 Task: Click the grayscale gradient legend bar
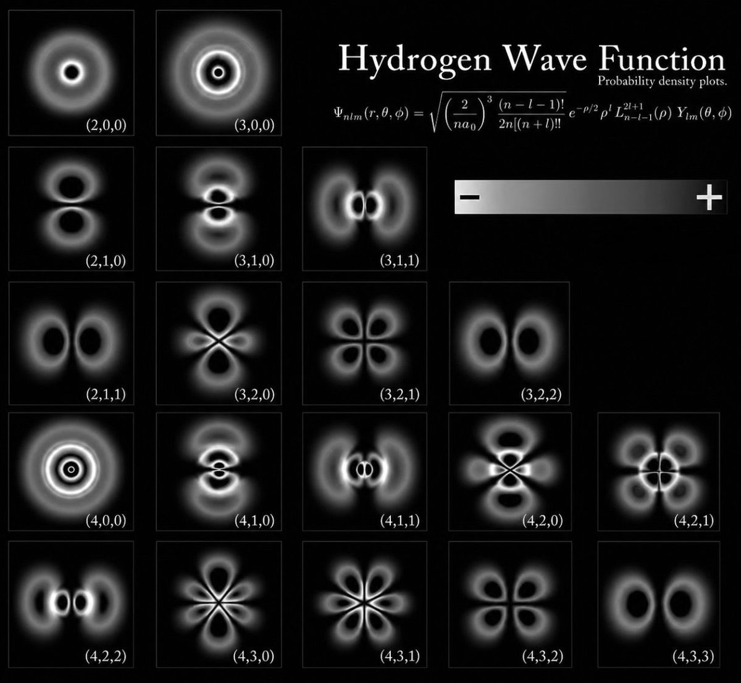pyautogui.click(x=591, y=197)
